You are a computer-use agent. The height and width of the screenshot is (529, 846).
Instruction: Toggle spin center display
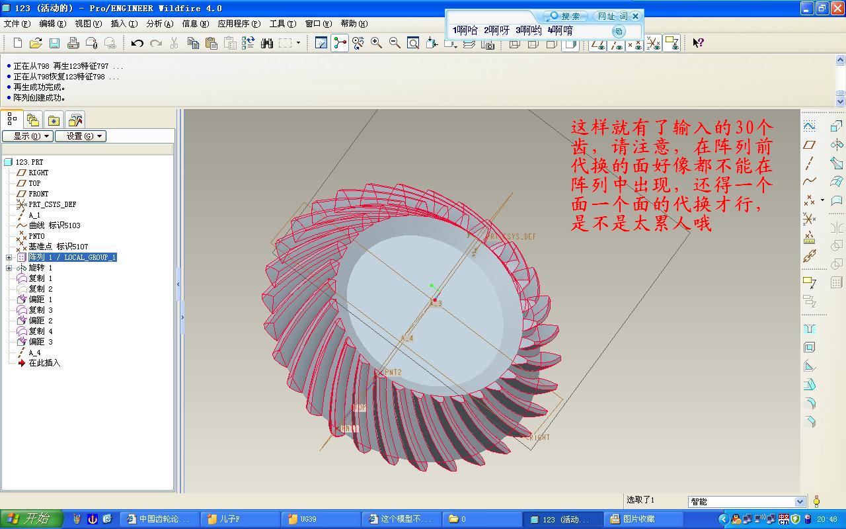340,43
